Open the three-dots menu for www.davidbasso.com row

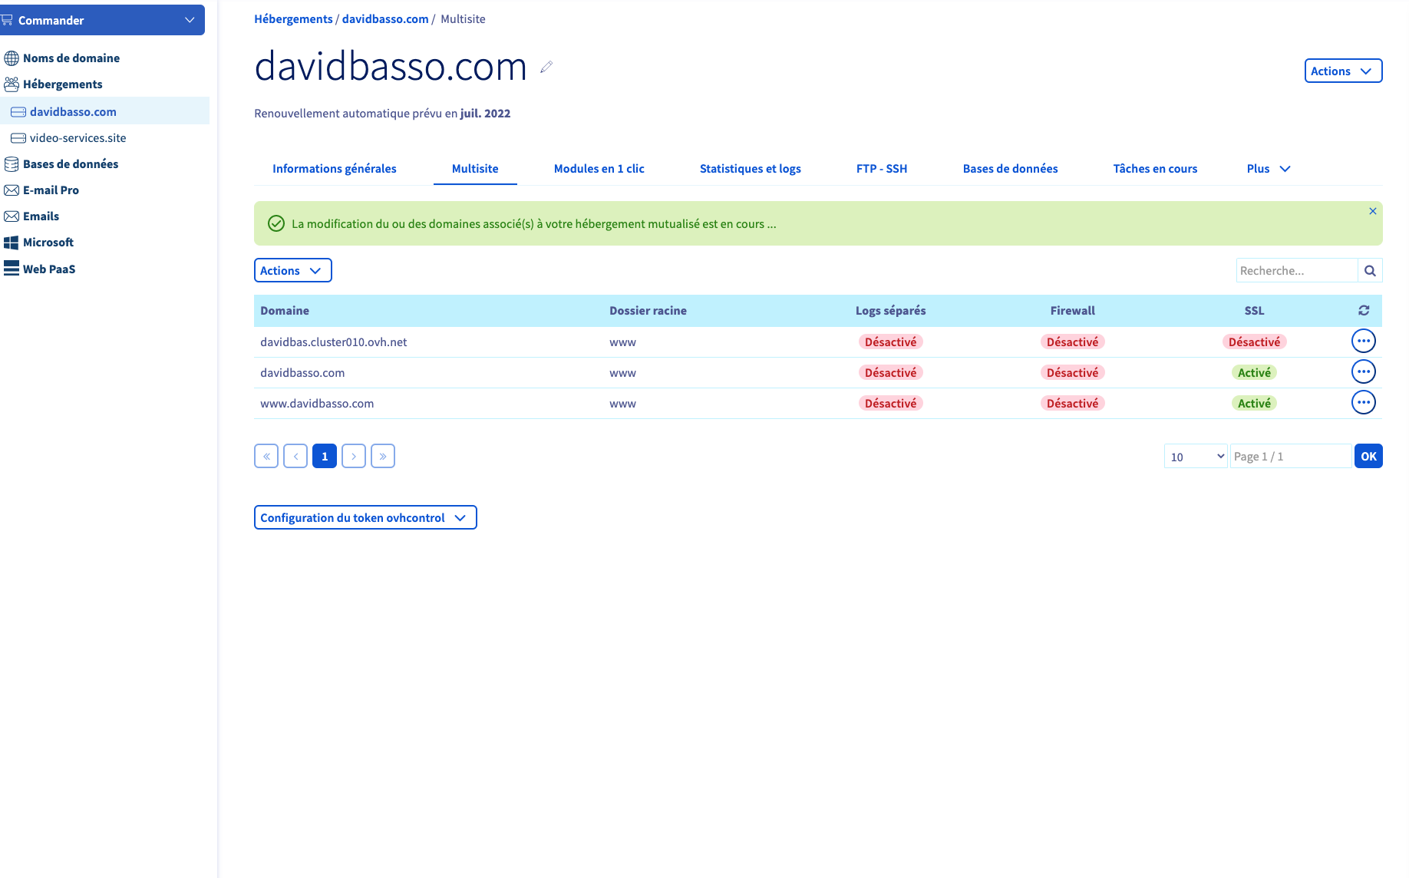tap(1363, 403)
